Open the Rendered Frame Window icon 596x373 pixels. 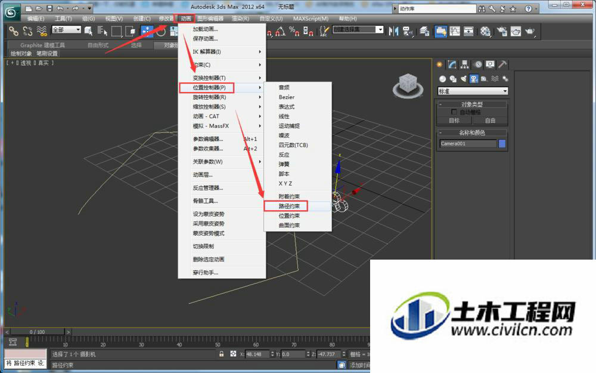click(516, 31)
